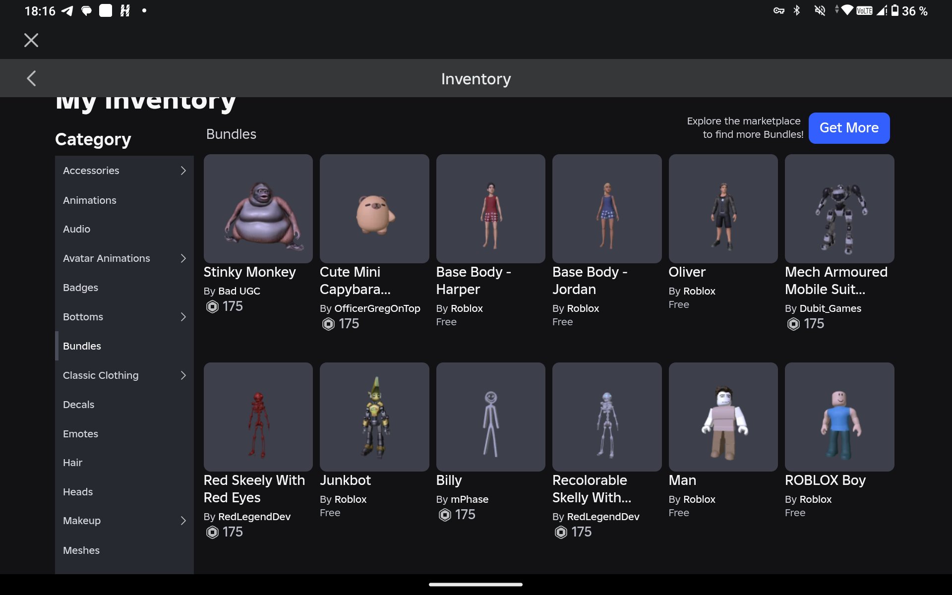Expand the Makeup category chevron

click(x=183, y=521)
